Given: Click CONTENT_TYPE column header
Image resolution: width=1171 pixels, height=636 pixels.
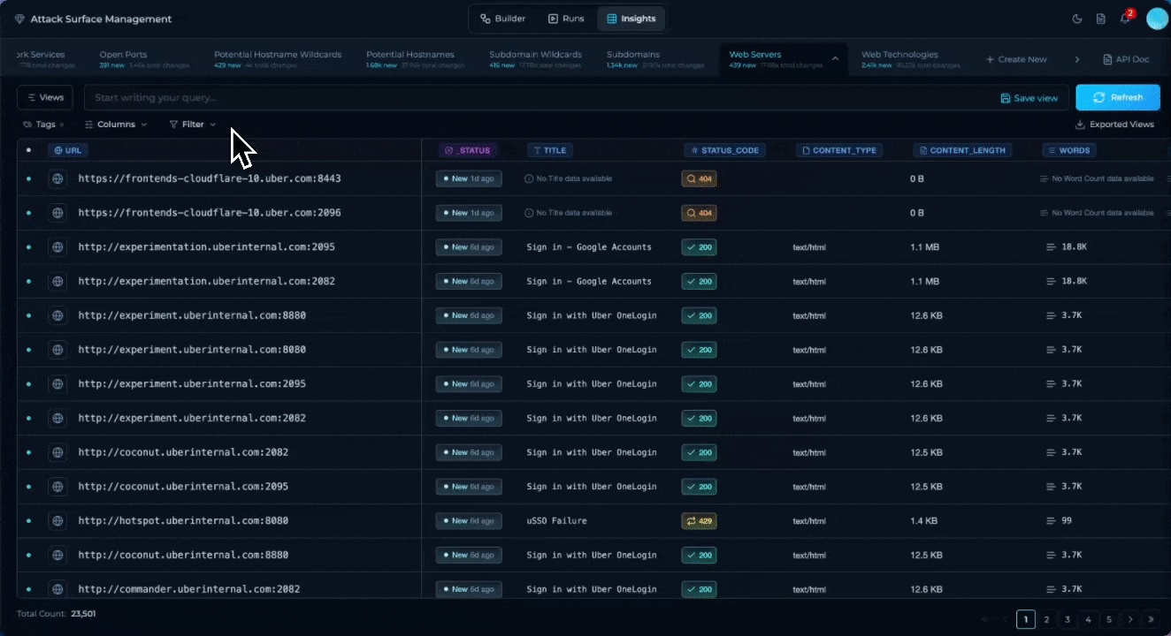Looking at the screenshot, I should click(x=839, y=150).
